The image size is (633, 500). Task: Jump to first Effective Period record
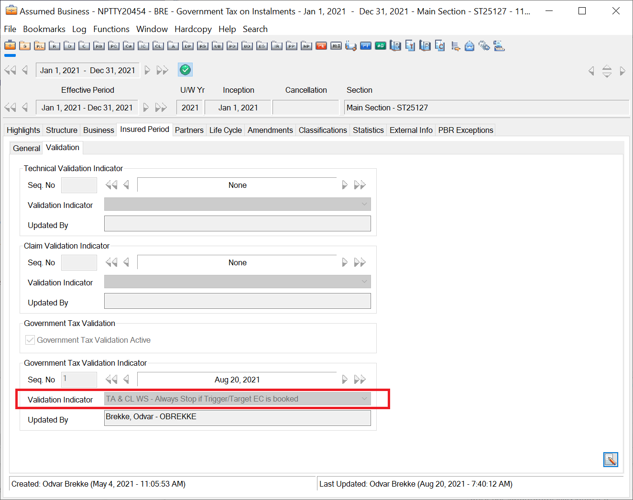[x=10, y=108]
